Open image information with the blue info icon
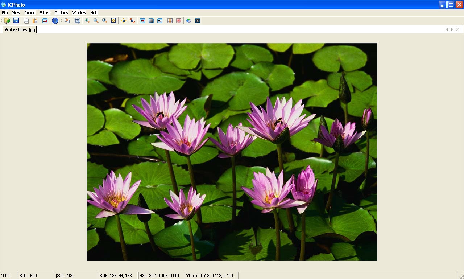The image size is (464, 279). coord(55,21)
